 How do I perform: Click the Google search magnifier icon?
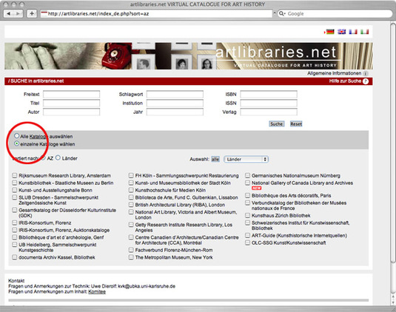[x=281, y=13]
